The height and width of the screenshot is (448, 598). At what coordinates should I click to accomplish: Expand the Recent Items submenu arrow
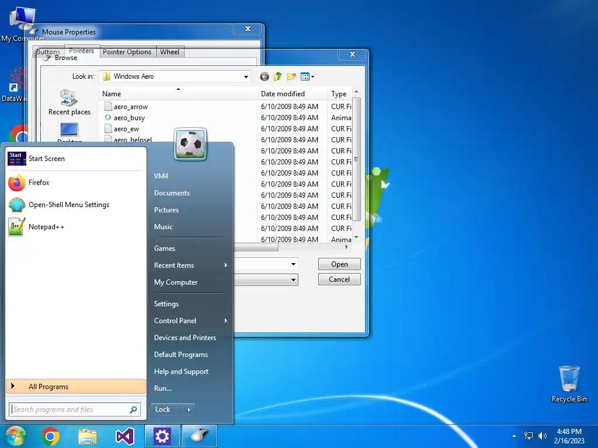point(226,265)
